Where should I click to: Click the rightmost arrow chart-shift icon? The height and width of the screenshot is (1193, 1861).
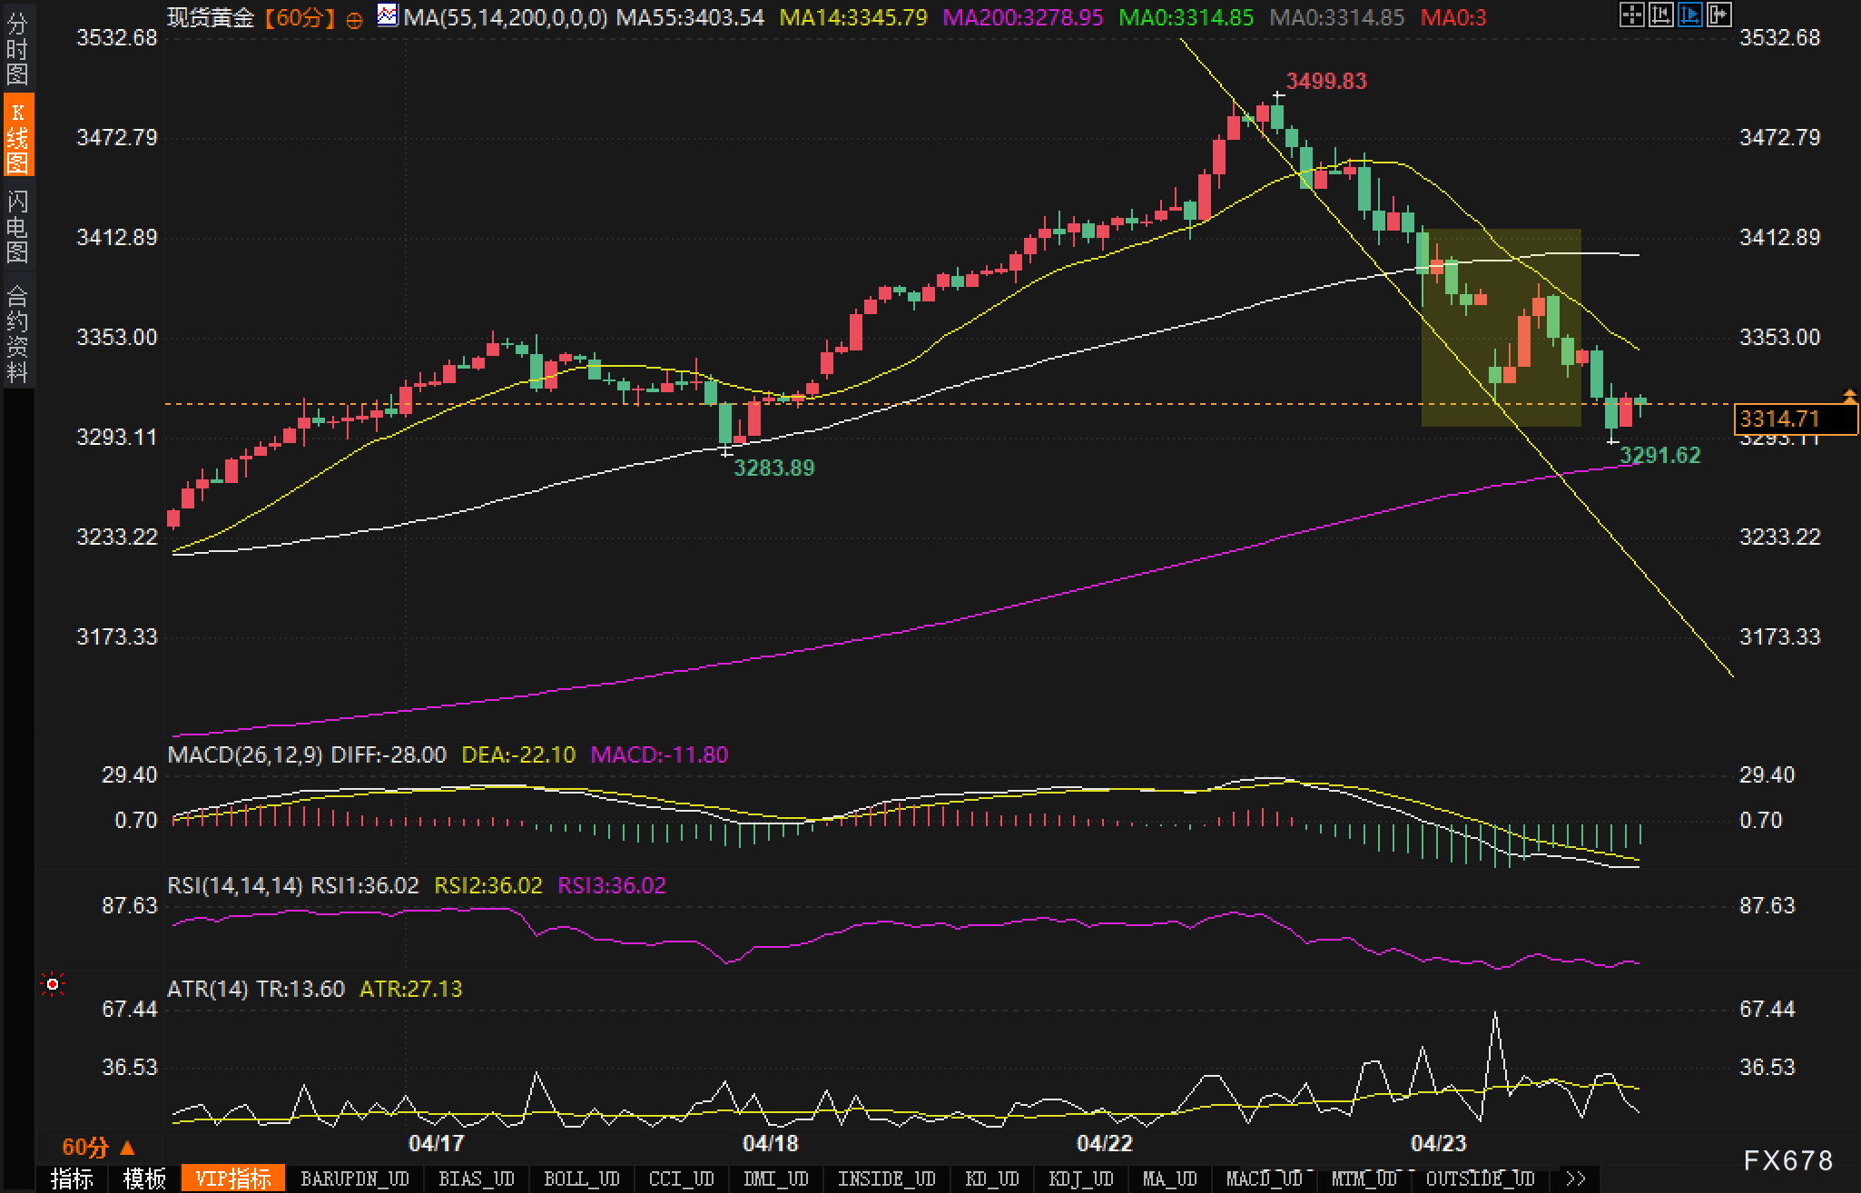1718,15
